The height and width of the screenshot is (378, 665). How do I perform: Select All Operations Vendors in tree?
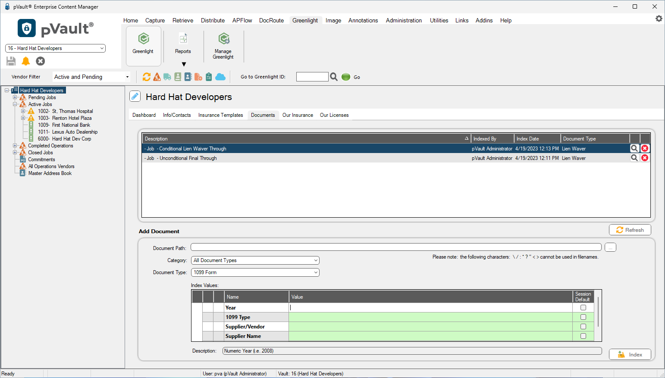pyautogui.click(x=51, y=166)
